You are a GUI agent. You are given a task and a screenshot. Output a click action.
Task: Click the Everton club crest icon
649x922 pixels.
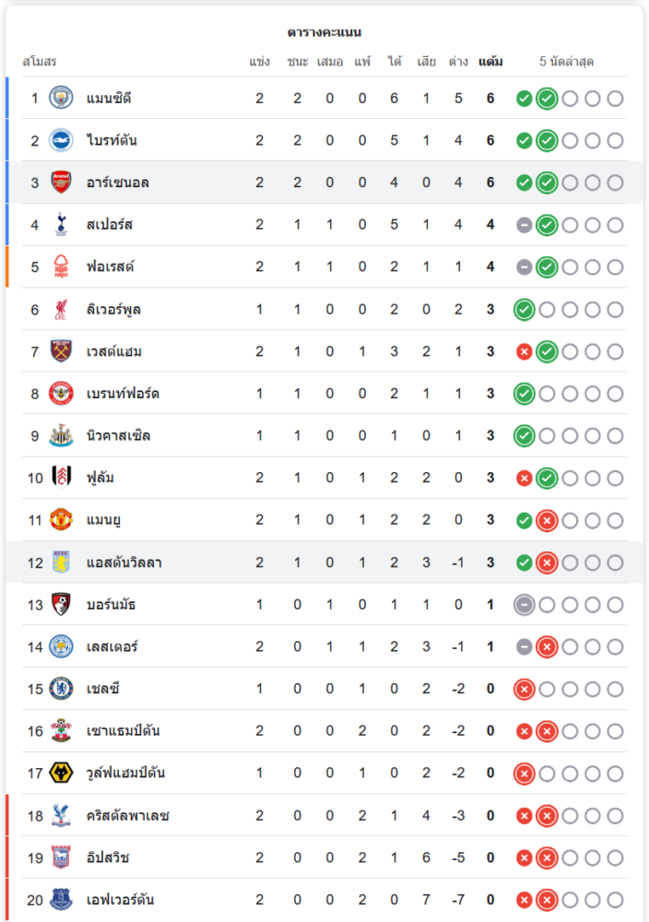(61, 900)
